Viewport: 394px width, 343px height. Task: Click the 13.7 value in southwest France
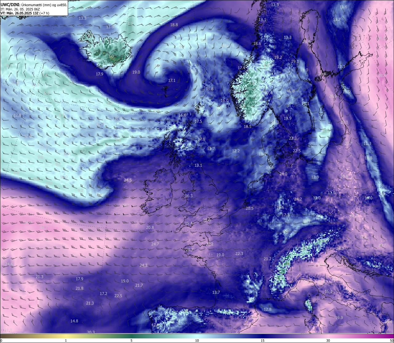coord(216,293)
